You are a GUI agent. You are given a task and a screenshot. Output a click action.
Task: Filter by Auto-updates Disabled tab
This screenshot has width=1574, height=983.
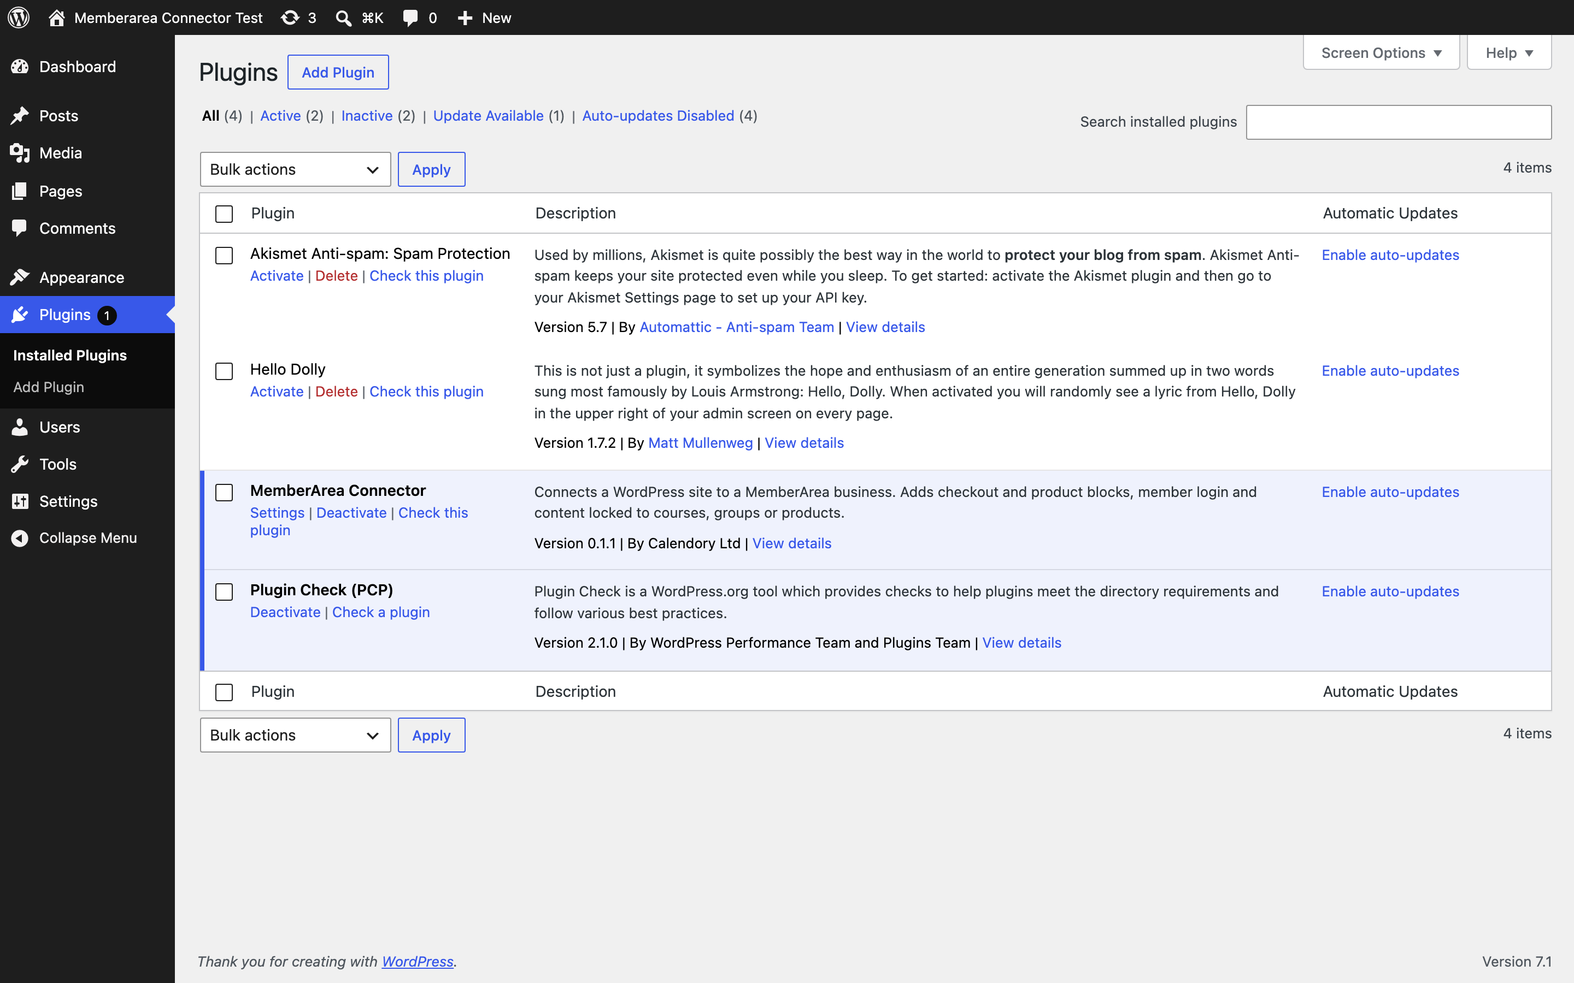[658, 116]
